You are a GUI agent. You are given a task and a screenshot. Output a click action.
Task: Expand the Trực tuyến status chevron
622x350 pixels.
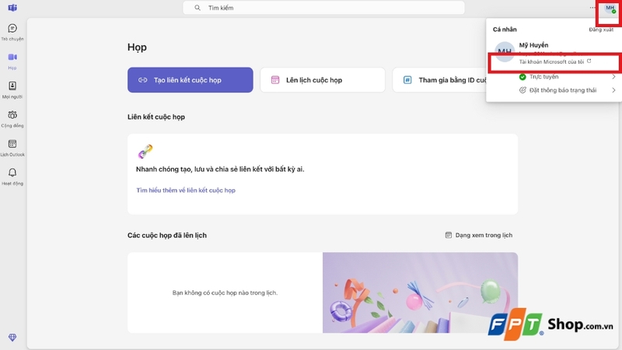tap(613, 77)
